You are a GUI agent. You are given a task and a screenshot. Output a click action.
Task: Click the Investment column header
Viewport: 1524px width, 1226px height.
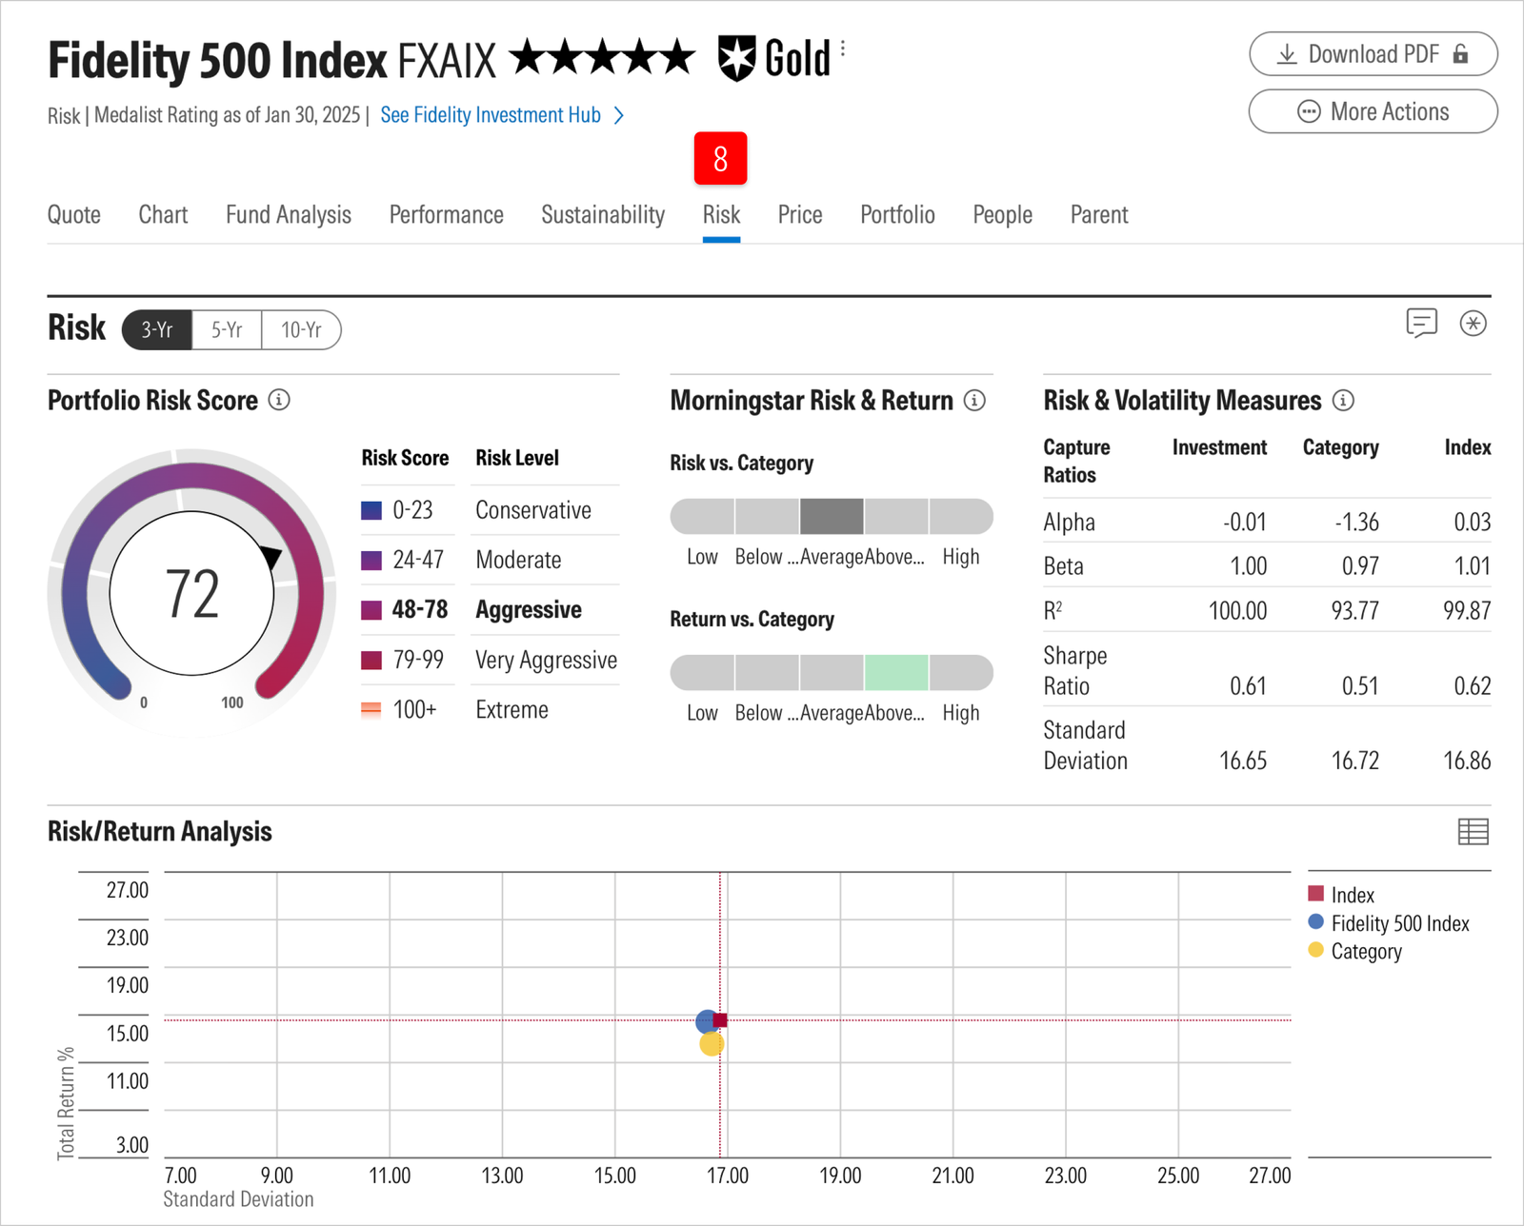pos(1219,447)
